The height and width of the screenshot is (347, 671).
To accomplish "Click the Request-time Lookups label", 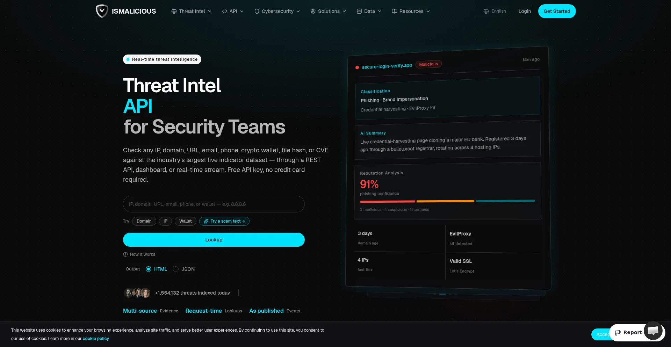I will tap(214, 311).
